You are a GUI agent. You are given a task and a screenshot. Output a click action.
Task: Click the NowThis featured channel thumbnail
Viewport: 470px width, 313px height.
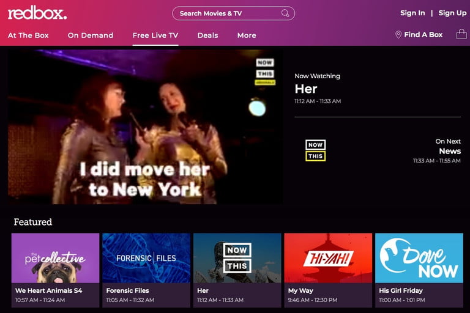(237, 257)
